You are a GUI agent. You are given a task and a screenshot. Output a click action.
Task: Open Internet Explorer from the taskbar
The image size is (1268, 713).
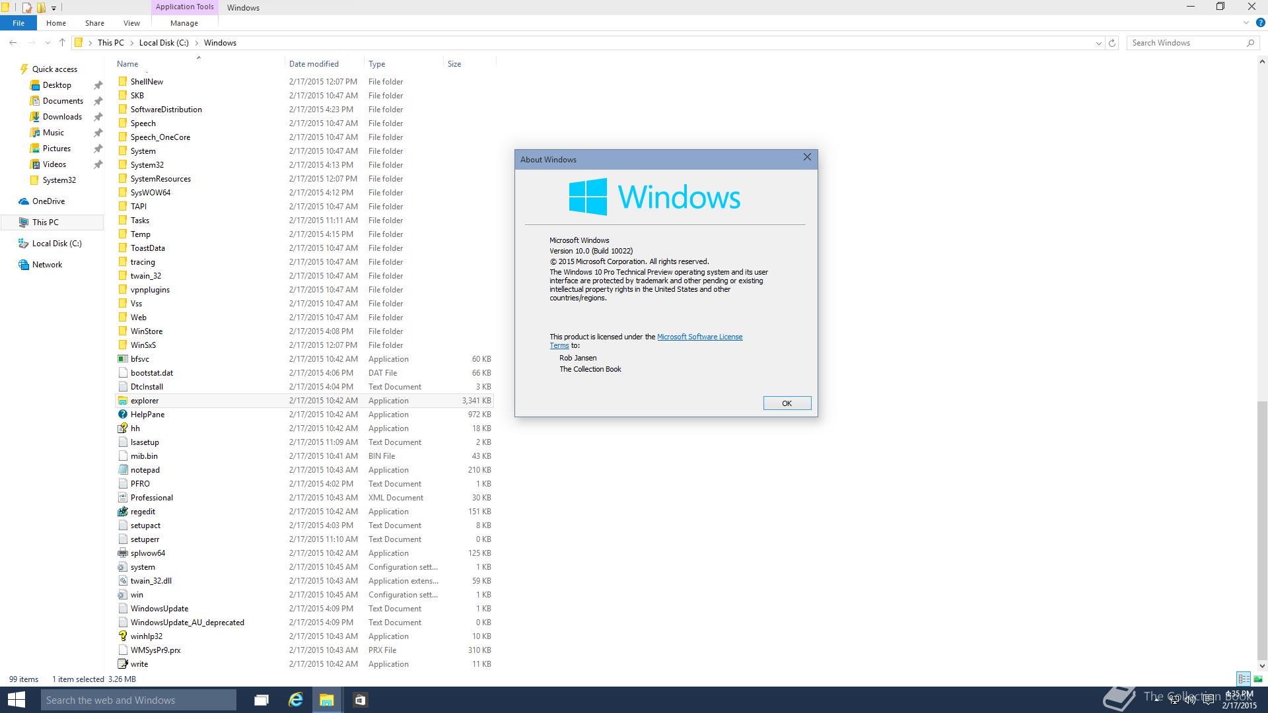[295, 700]
